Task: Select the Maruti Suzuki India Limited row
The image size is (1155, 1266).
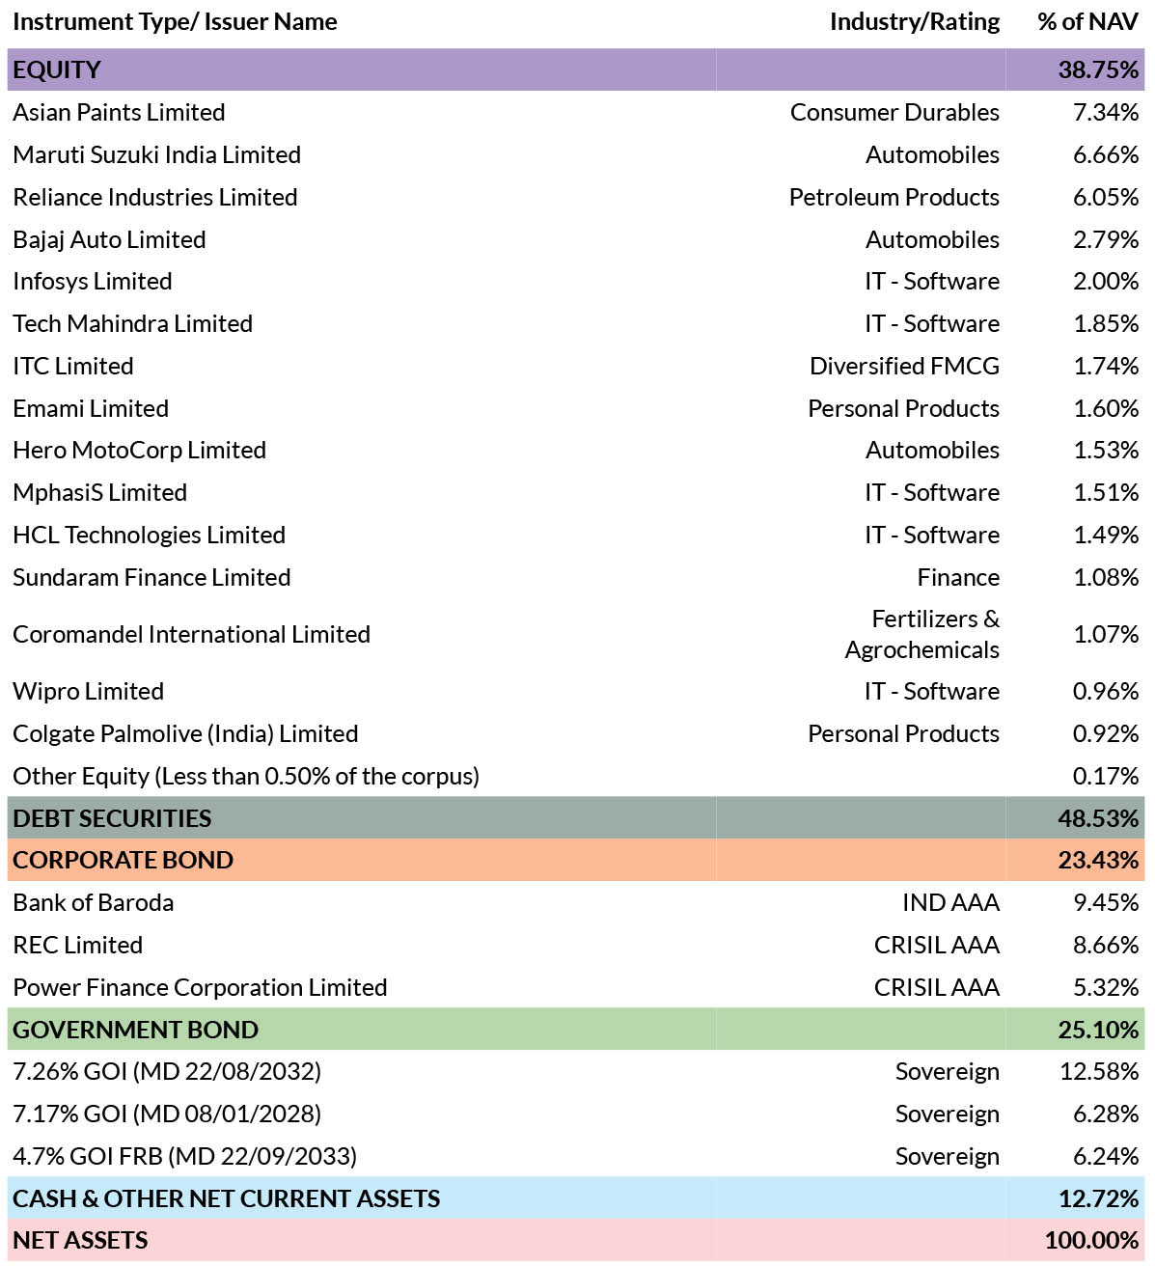Action: tap(576, 154)
